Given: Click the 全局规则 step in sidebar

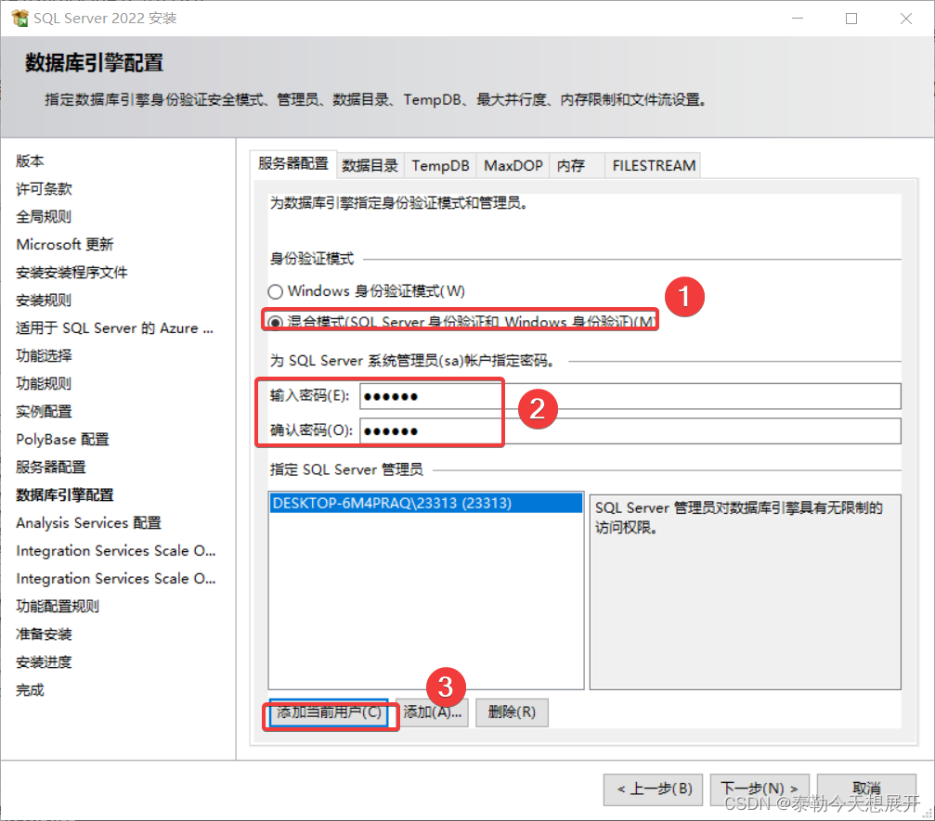Looking at the screenshot, I should 44,217.
